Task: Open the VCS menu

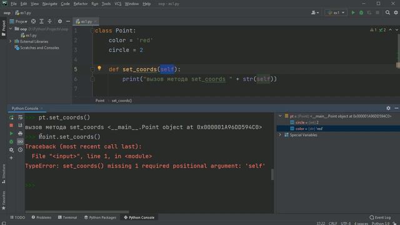Action: click(x=118, y=4)
